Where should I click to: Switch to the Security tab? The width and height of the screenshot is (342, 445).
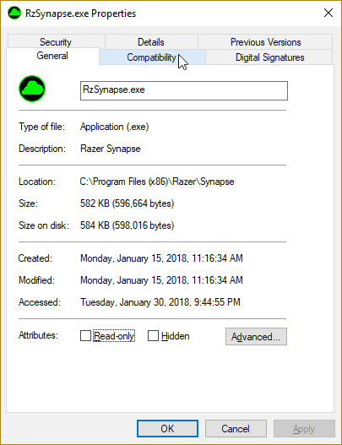57,41
